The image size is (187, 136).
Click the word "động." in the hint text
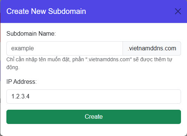(x=13, y=67)
